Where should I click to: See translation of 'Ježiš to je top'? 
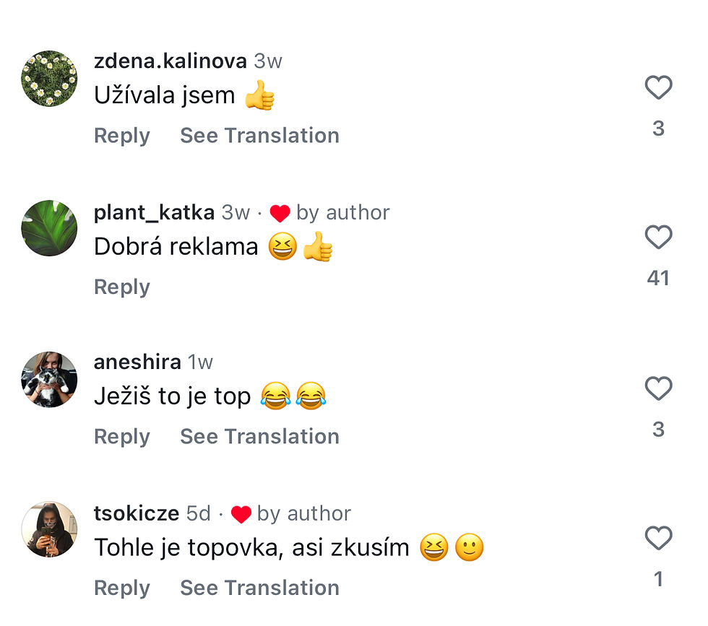click(x=259, y=437)
